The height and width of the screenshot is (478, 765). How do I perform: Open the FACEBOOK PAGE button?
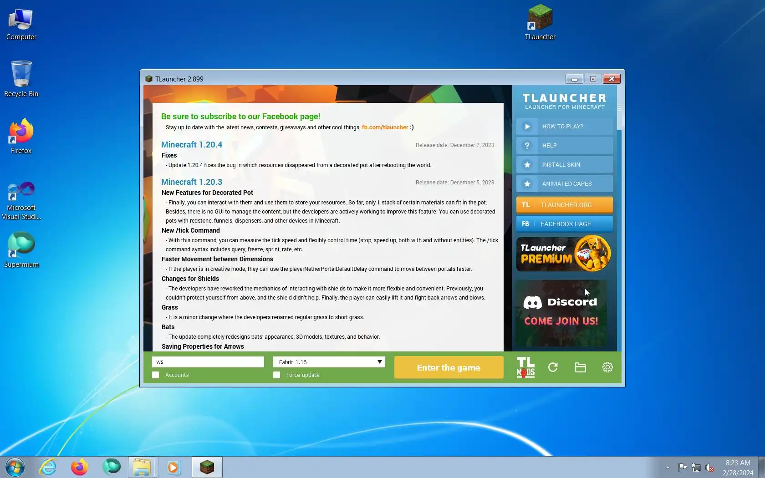[565, 224]
